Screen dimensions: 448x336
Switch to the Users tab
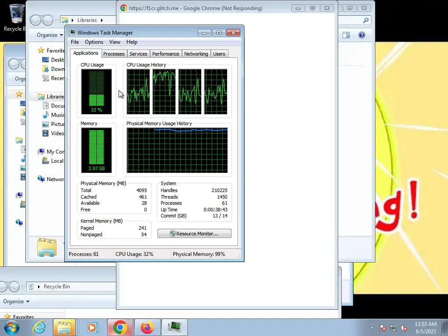coord(219,54)
